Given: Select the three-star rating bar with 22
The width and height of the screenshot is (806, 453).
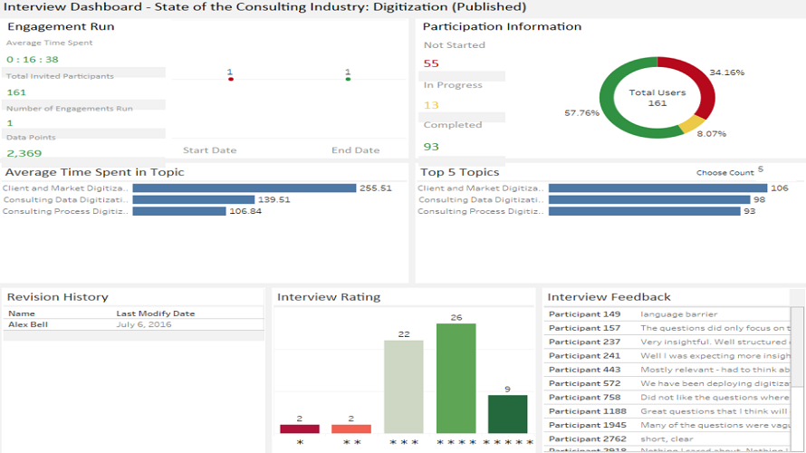Looking at the screenshot, I should tap(403, 387).
